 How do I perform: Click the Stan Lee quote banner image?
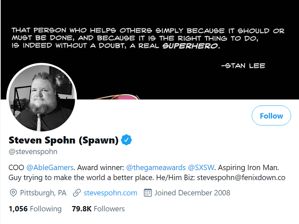149,50
